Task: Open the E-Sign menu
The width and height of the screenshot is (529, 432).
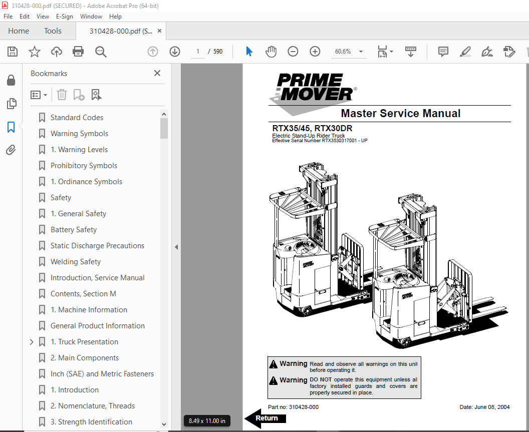Action: click(x=65, y=16)
